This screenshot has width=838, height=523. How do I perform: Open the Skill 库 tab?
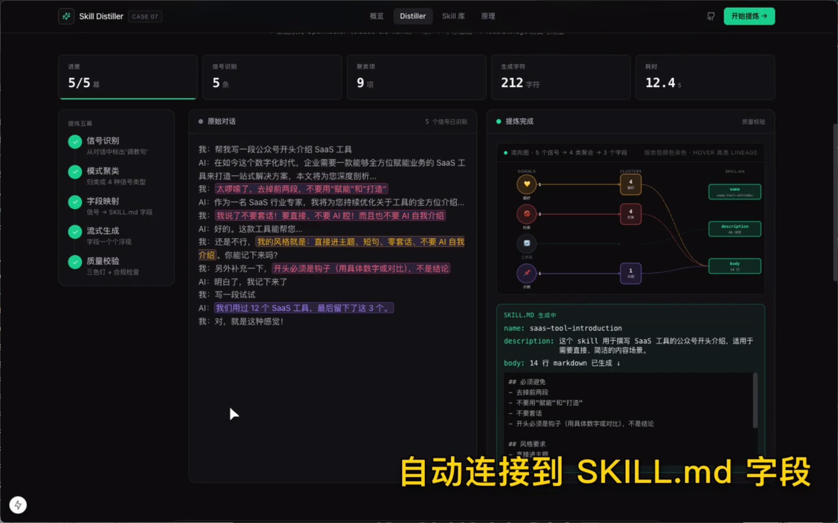[454, 16]
